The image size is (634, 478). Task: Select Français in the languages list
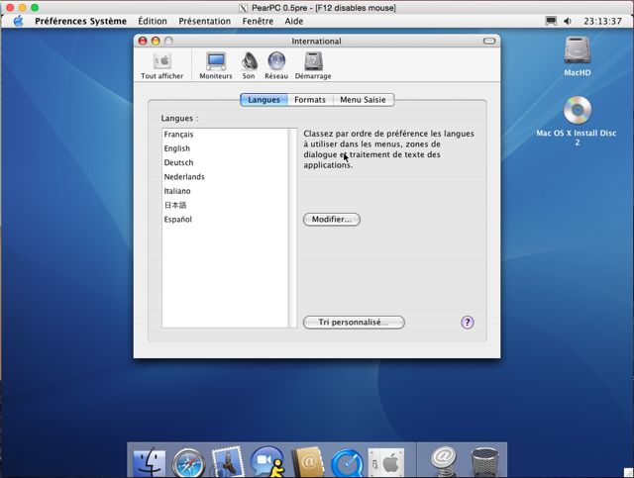pos(225,135)
